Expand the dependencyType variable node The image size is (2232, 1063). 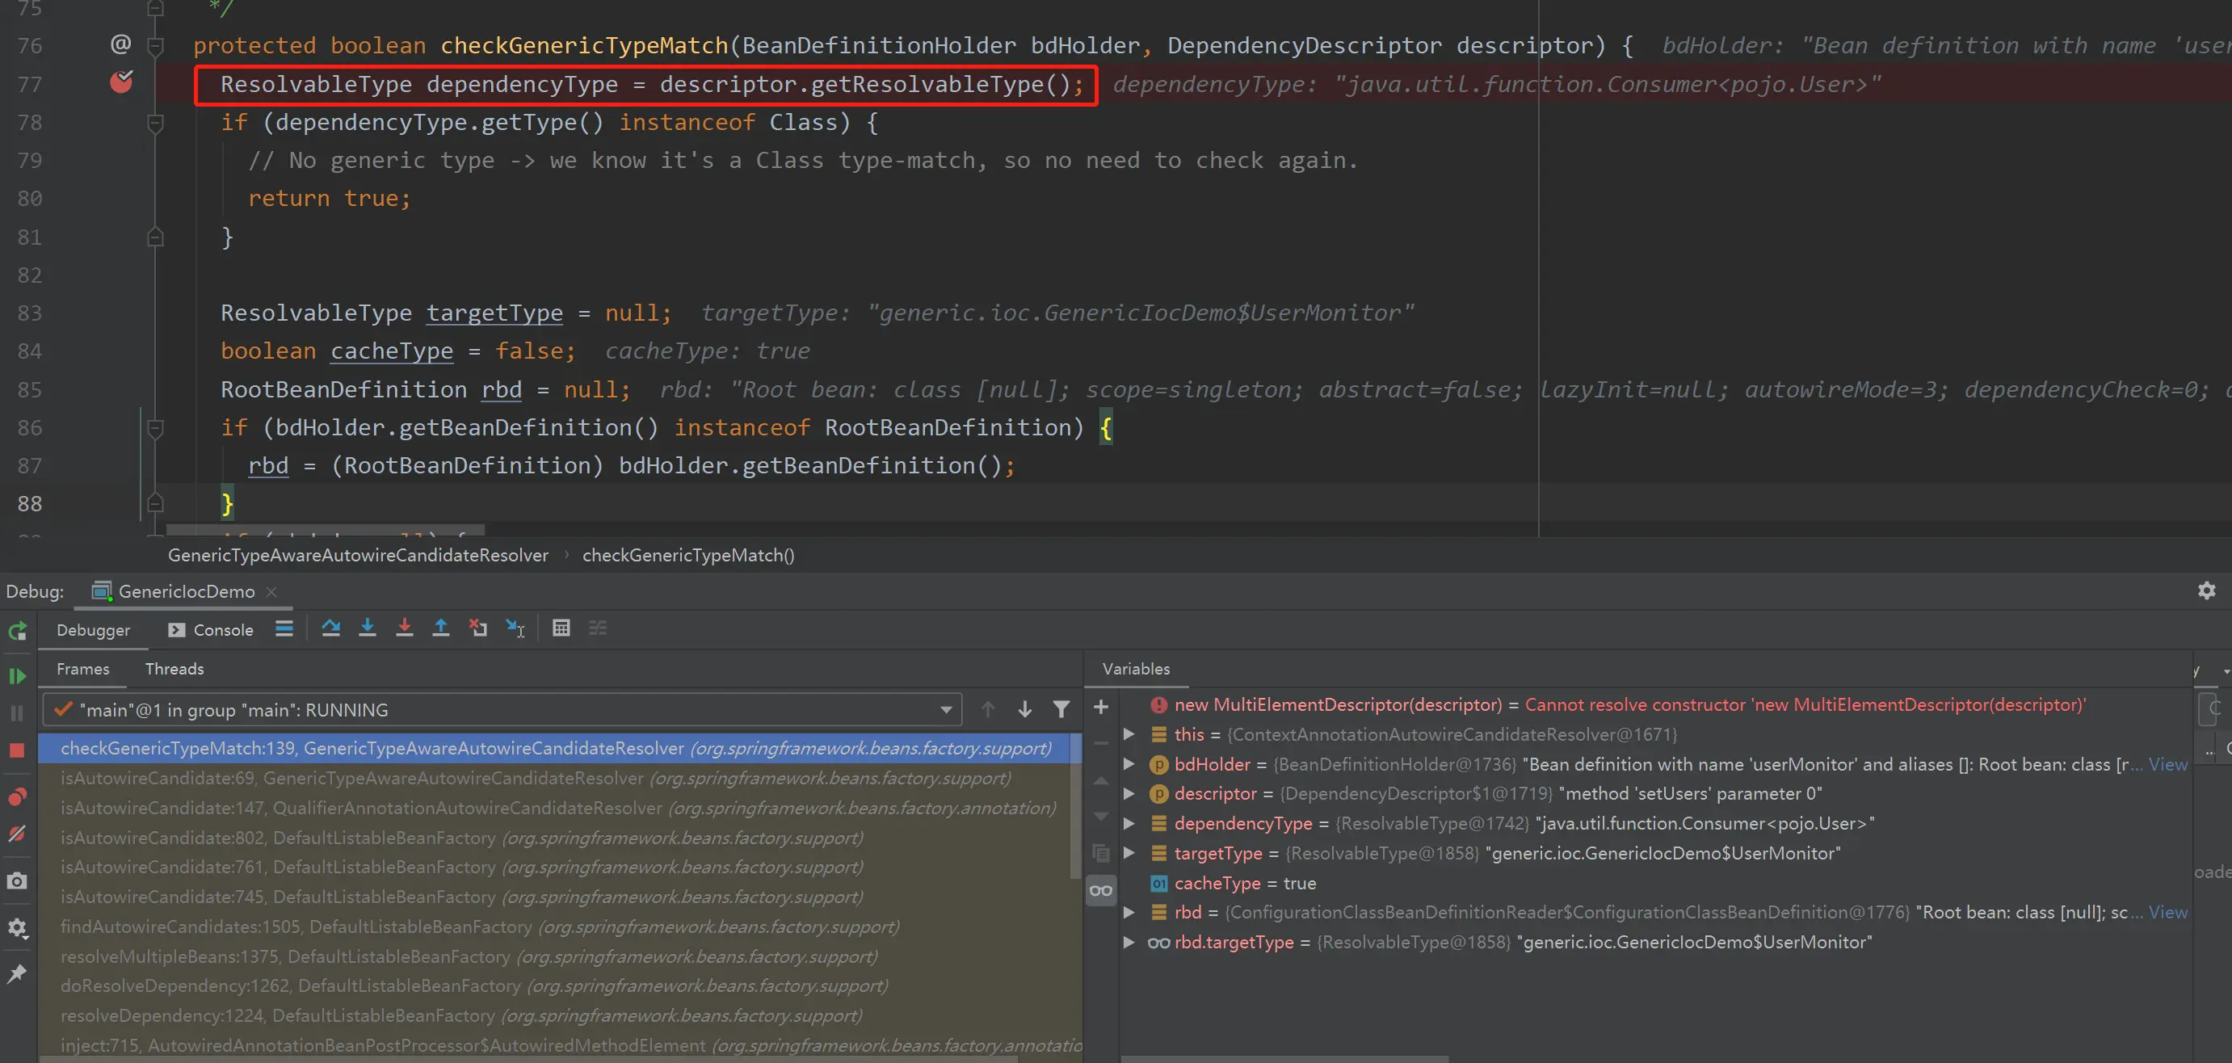click(1129, 823)
